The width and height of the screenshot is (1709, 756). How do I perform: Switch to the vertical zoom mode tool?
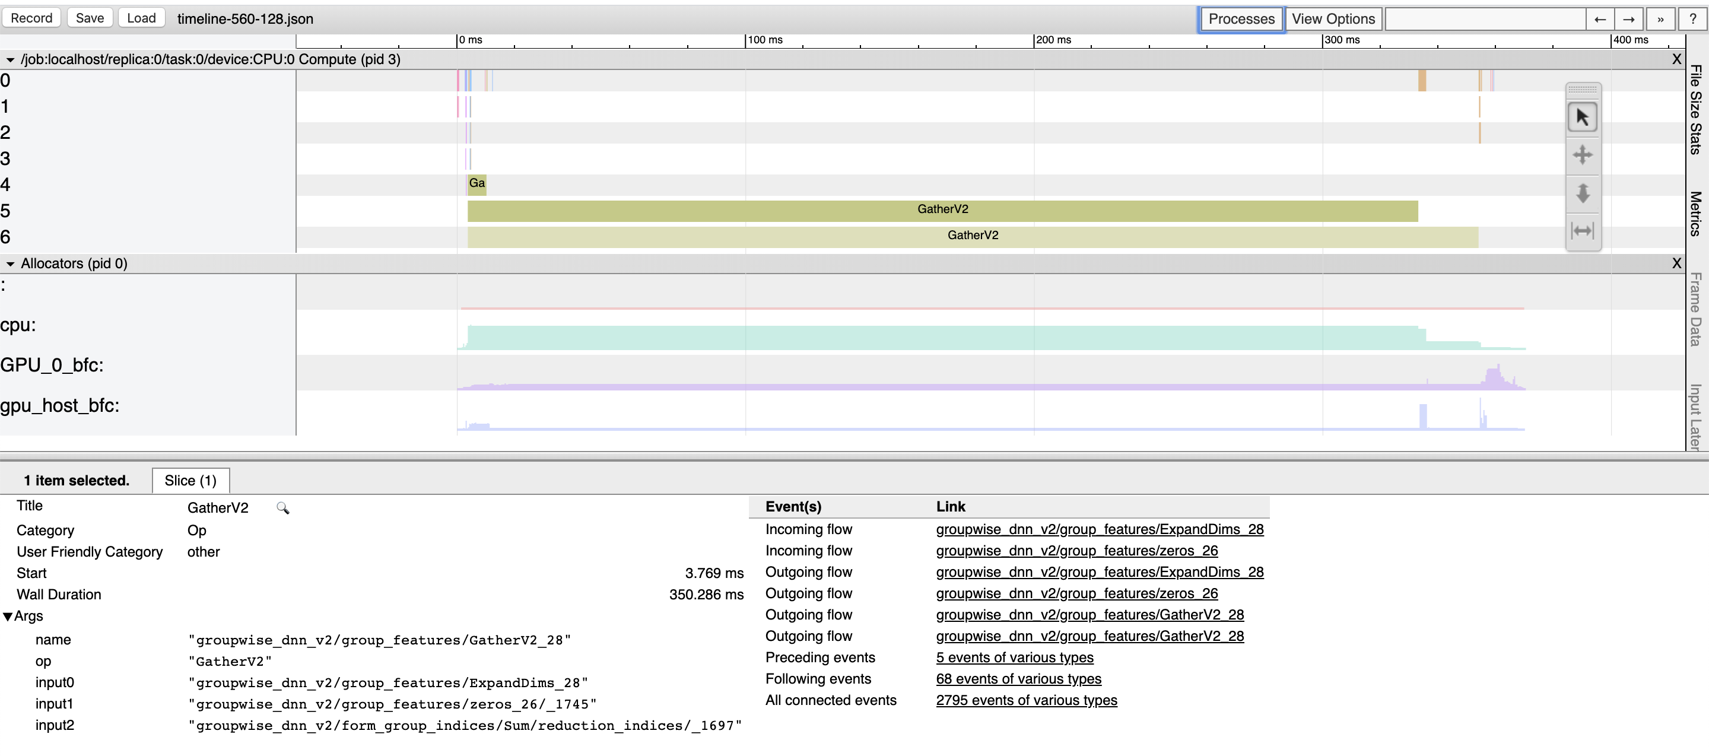coord(1583,193)
